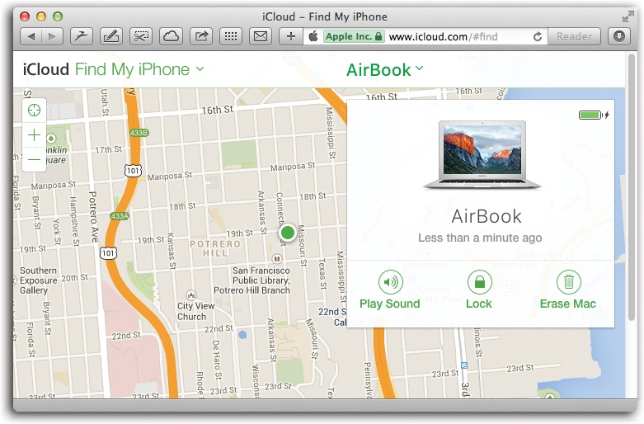Viewport: 644px width, 424px height.
Task: Click the iCloud logo text
Action: [x=46, y=69]
